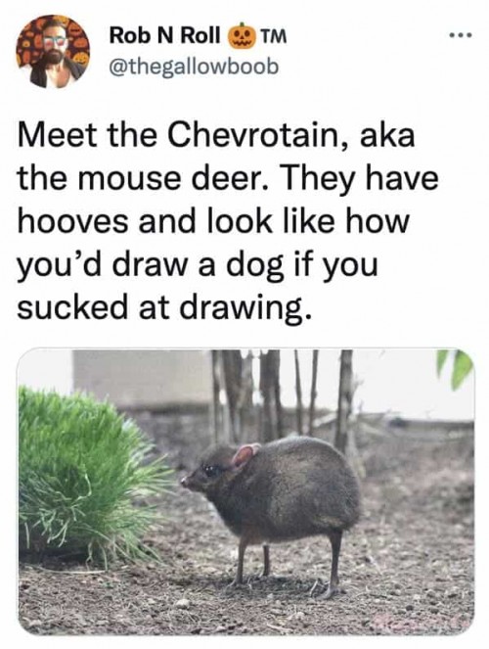The width and height of the screenshot is (489, 649).
Task: Click the animal's hind leg hoof
Action: (330, 592)
